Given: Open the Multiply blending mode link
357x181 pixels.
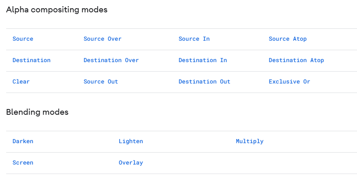Looking at the screenshot, I should (250, 142).
